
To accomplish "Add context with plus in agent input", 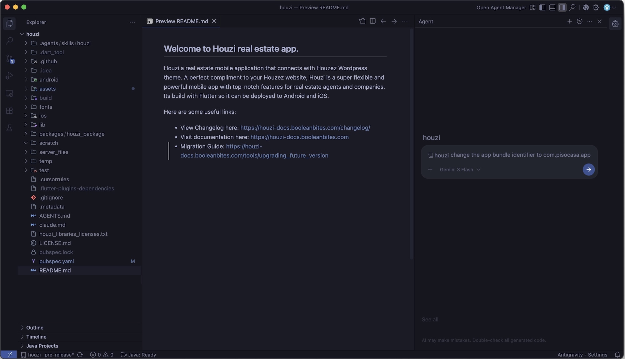I will click(430, 170).
